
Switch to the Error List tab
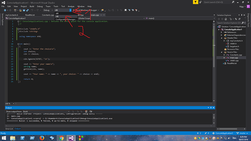click(x=9, y=129)
